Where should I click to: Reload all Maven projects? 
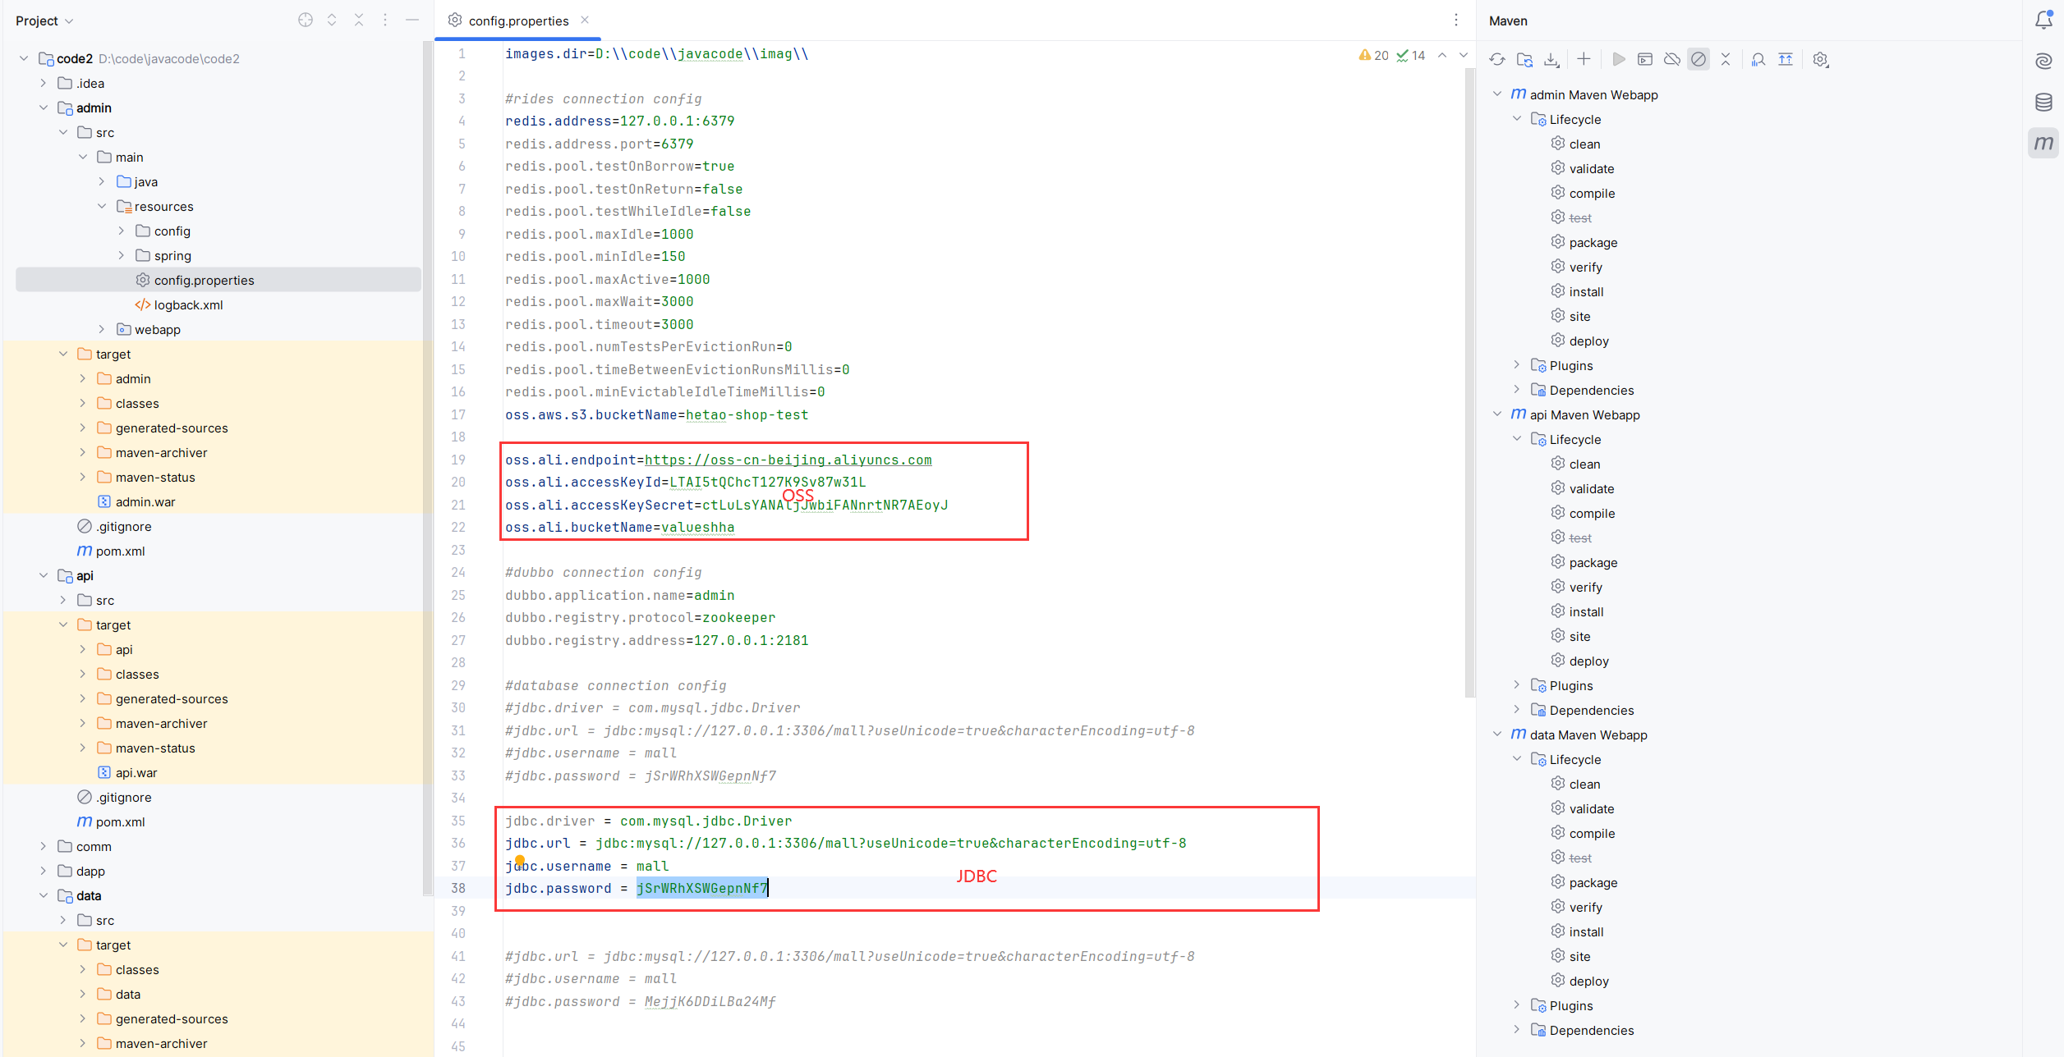coord(1497,59)
